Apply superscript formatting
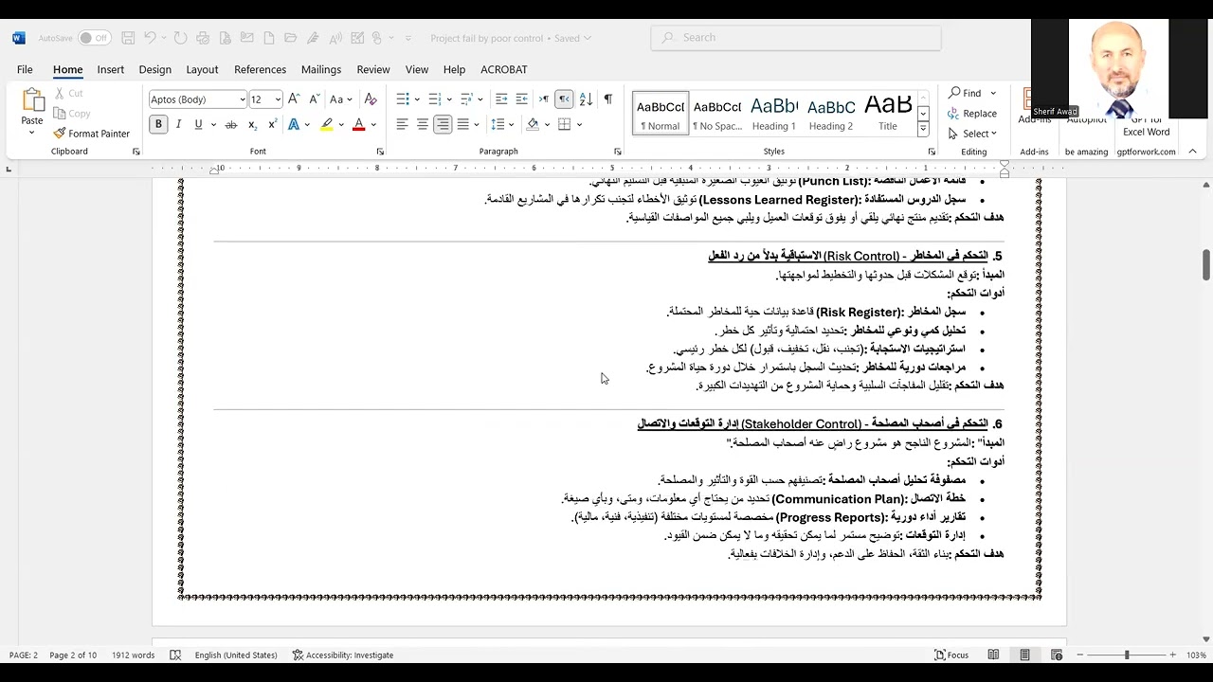 tap(272, 125)
